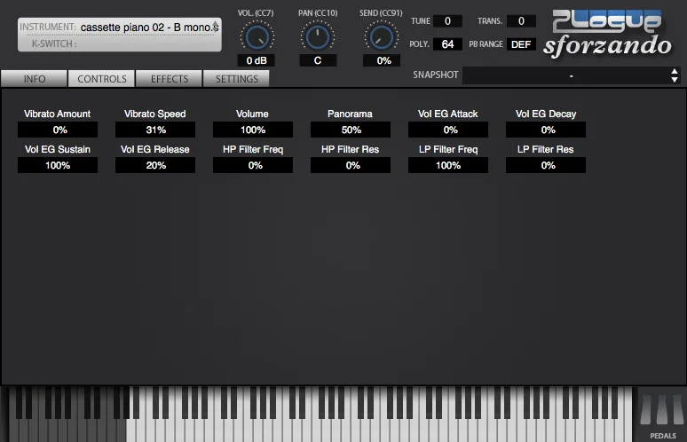Viewport: 687px width, 442px height.
Task: Click the Panorama 50% value box
Action: [x=351, y=130]
